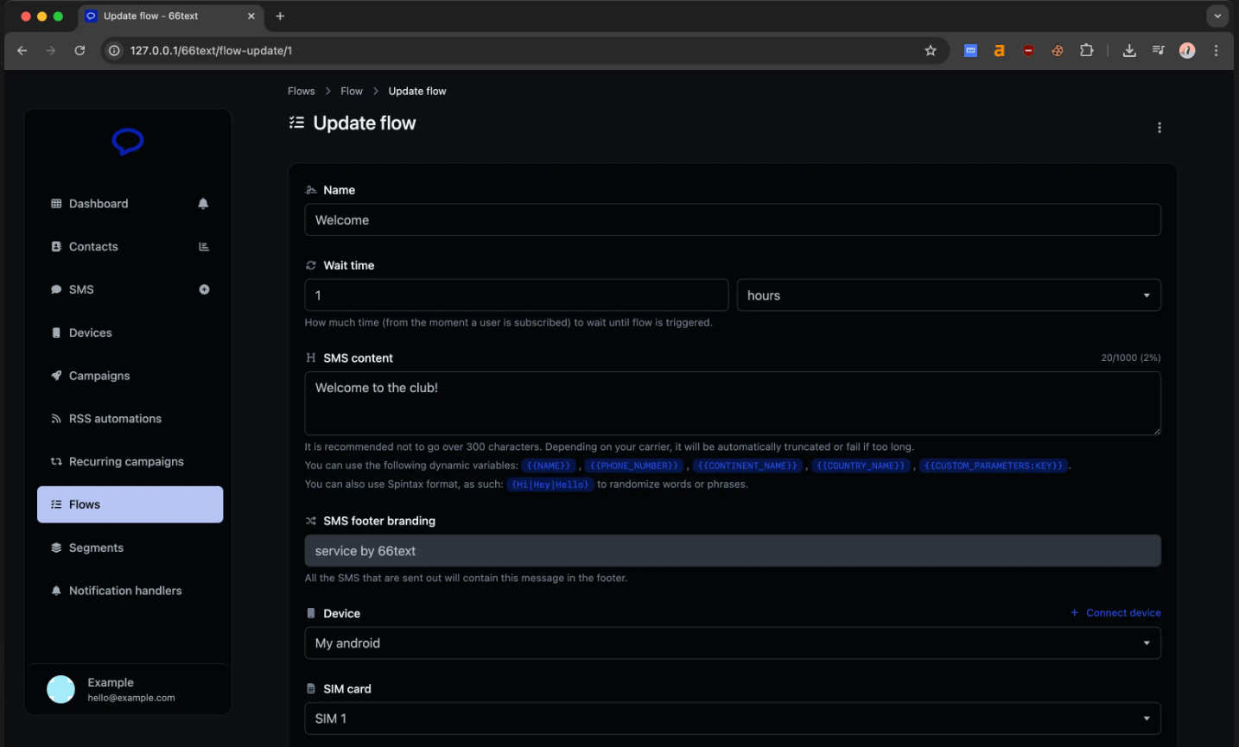Select the active Flows sidebar item
The width and height of the screenshot is (1239, 747).
130,504
